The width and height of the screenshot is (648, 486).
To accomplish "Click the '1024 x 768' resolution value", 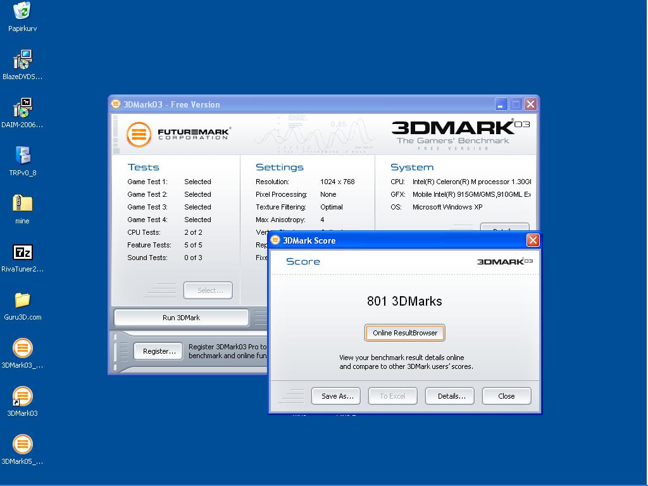I will (x=338, y=182).
